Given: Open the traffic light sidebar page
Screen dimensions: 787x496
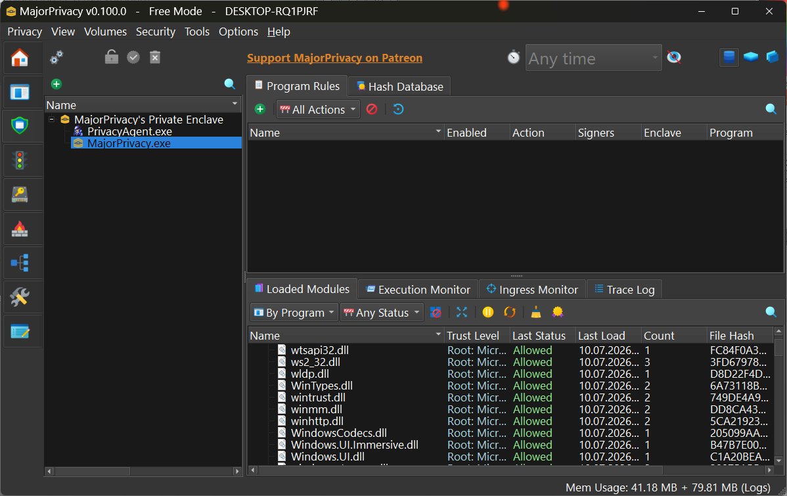Looking at the screenshot, I should [20, 160].
